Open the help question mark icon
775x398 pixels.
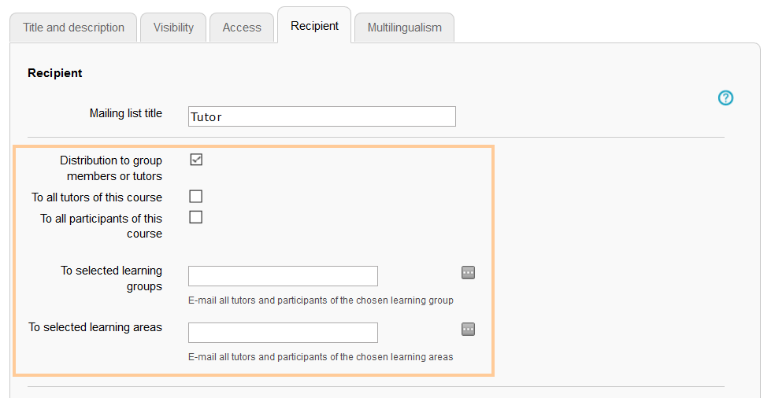tap(725, 98)
